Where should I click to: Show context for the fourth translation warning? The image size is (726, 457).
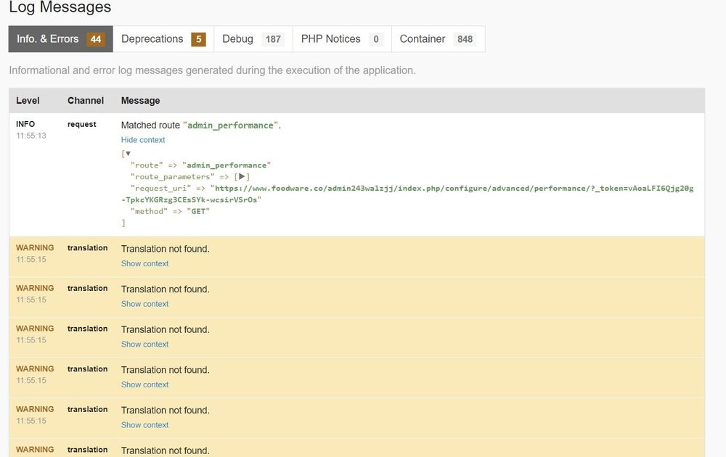(144, 385)
